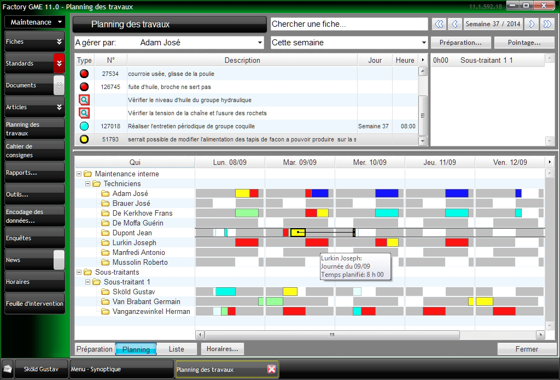Collapse the Maintenance interne tree node
This screenshot has height=380, width=560.
(79, 174)
